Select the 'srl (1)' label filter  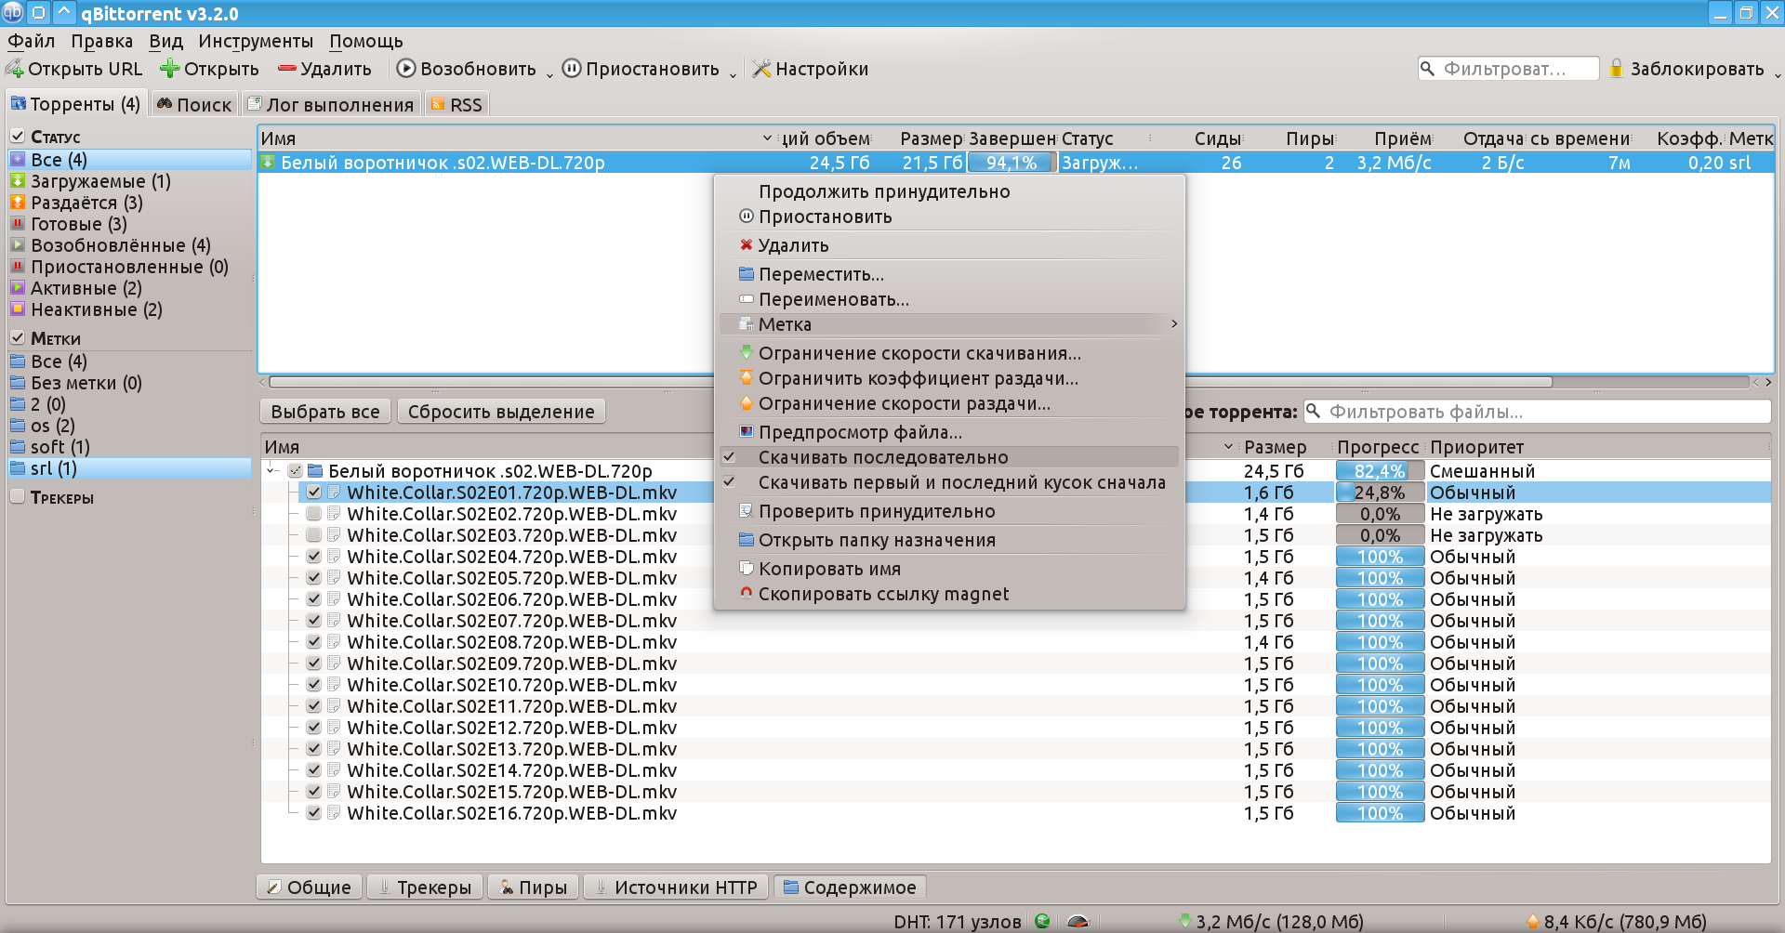pos(130,468)
